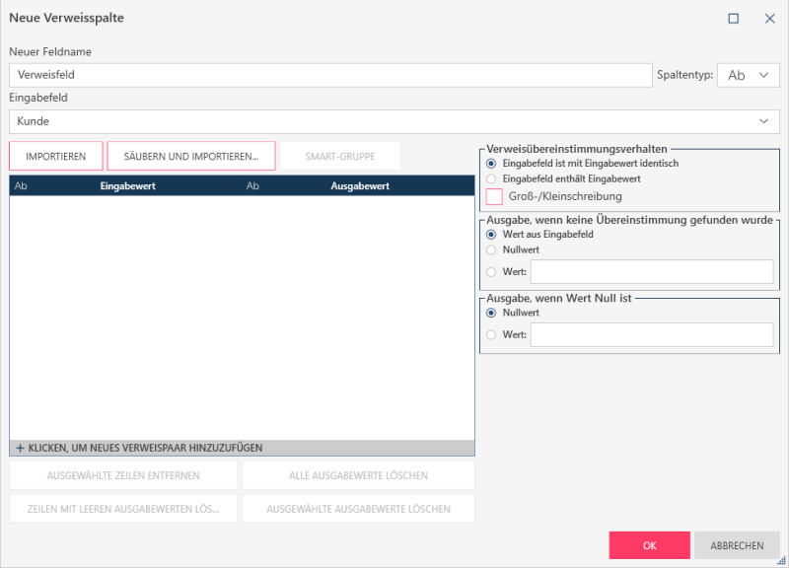The width and height of the screenshot is (789, 568).
Task: Click the 'Neuer Feldname' label
Action: 50,52
